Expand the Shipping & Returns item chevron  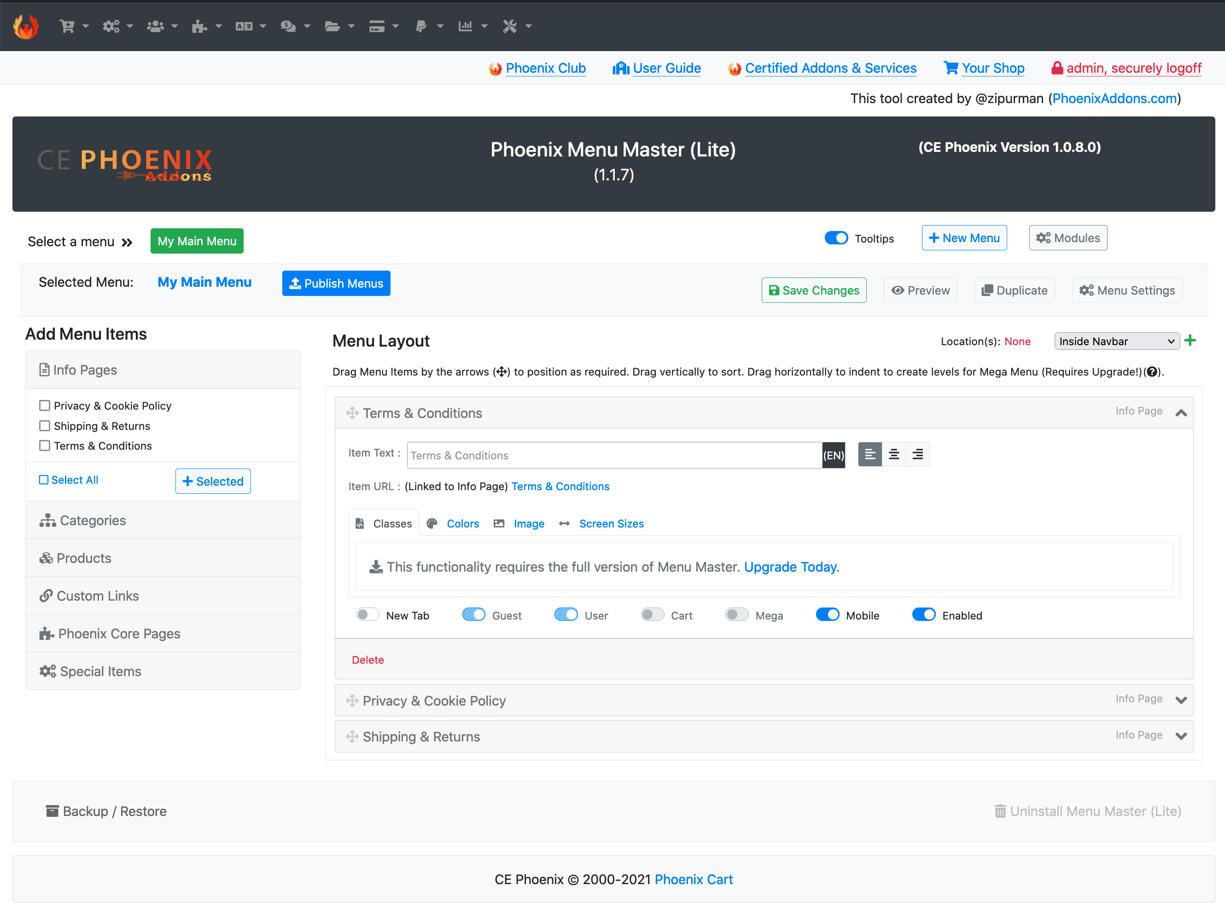(x=1181, y=736)
